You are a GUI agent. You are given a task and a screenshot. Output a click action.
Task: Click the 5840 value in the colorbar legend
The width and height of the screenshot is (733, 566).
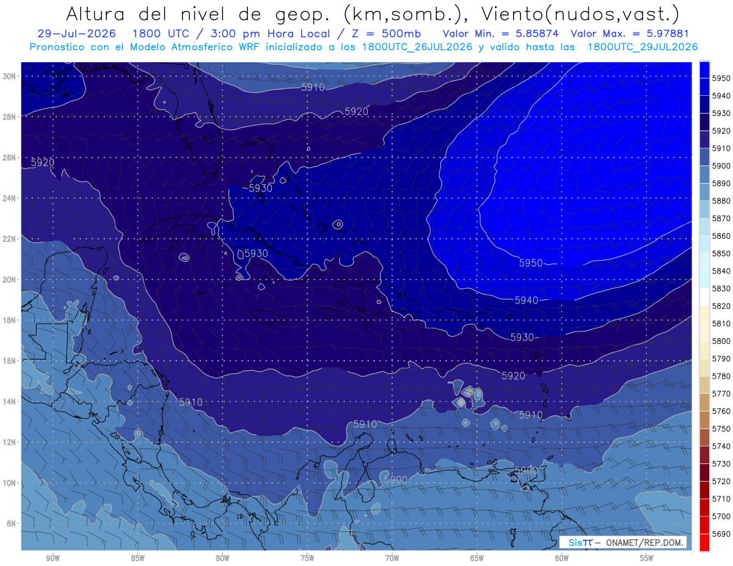point(721,270)
